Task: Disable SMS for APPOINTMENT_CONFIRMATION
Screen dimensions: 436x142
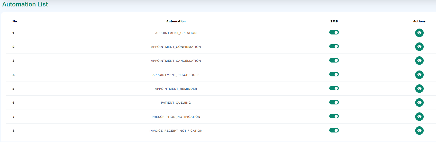Action: 334,46
